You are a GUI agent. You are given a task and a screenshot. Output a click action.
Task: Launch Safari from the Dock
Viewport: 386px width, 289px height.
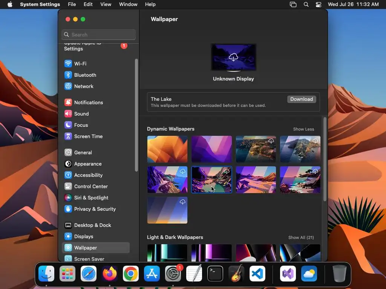(89, 274)
